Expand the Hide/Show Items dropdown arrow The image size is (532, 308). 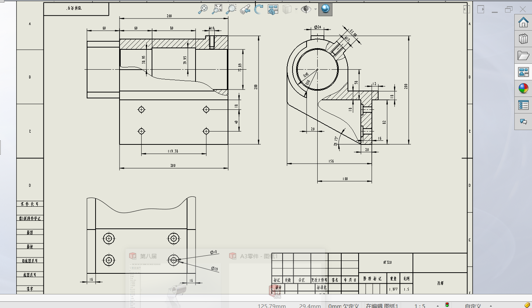tap(315, 9)
